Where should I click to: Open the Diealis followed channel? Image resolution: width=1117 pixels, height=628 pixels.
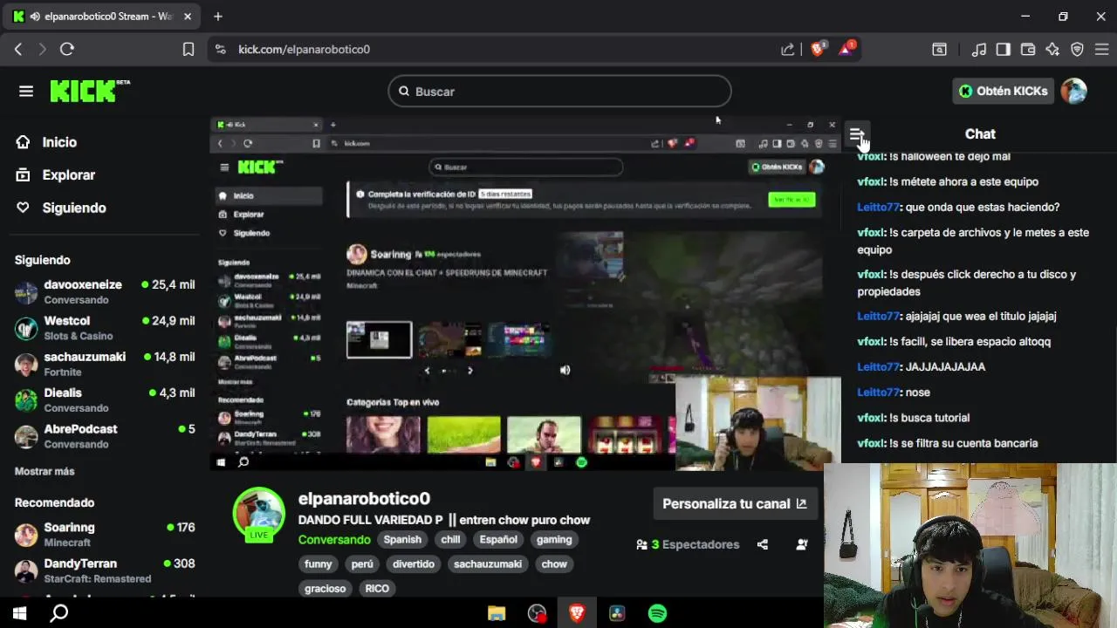pos(105,400)
